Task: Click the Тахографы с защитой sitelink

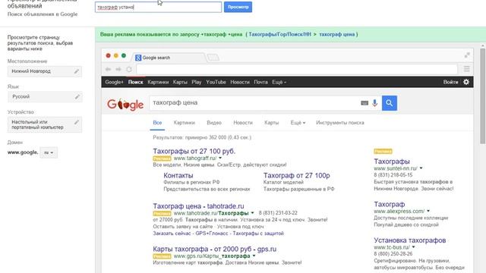Action: tap(258, 234)
